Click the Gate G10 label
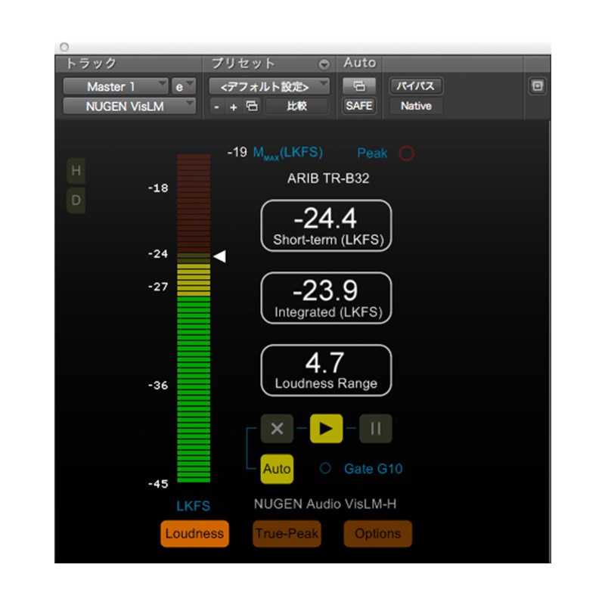 pos(373,469)
